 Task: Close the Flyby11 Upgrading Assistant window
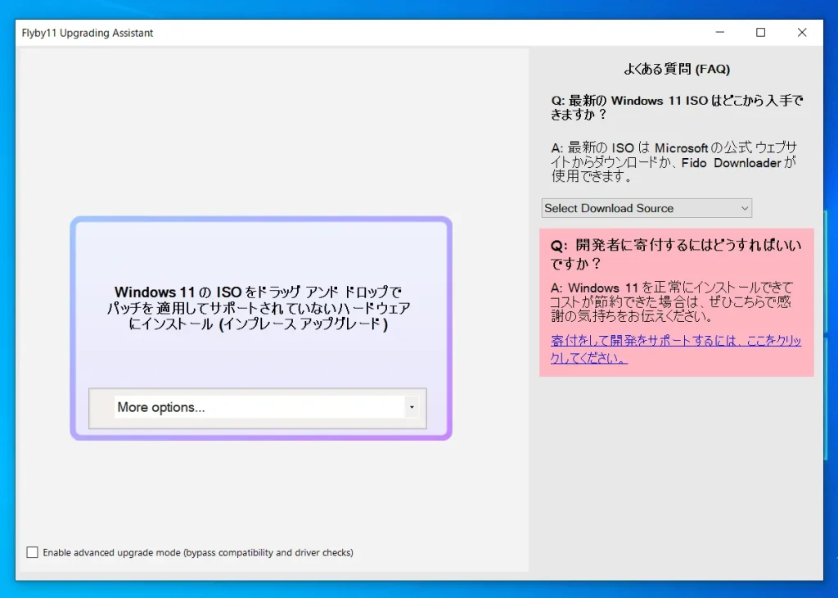coord(802,33)
